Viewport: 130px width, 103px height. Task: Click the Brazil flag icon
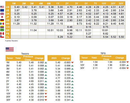pos(2,30)
